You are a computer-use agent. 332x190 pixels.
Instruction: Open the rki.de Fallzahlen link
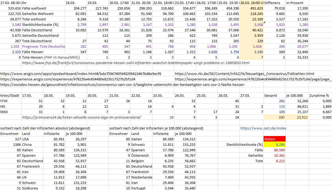(244, 74)
